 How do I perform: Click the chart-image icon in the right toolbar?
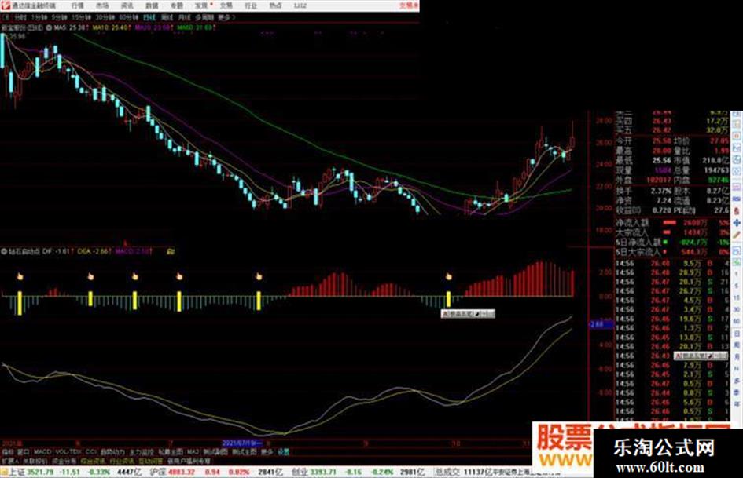tap(737, 148)
